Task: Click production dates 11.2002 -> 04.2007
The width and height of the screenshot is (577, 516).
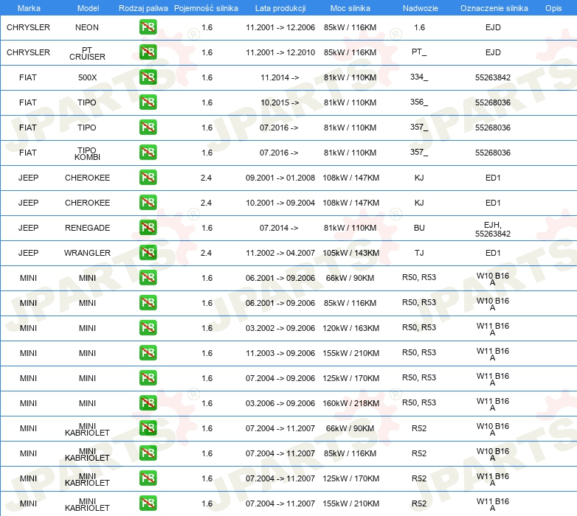Action: [280, 253]
